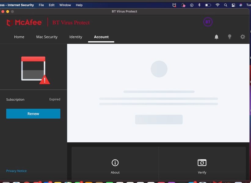The image size is (251, 183).
Task: Click the blue Renew button
Action: coord(33,114)
